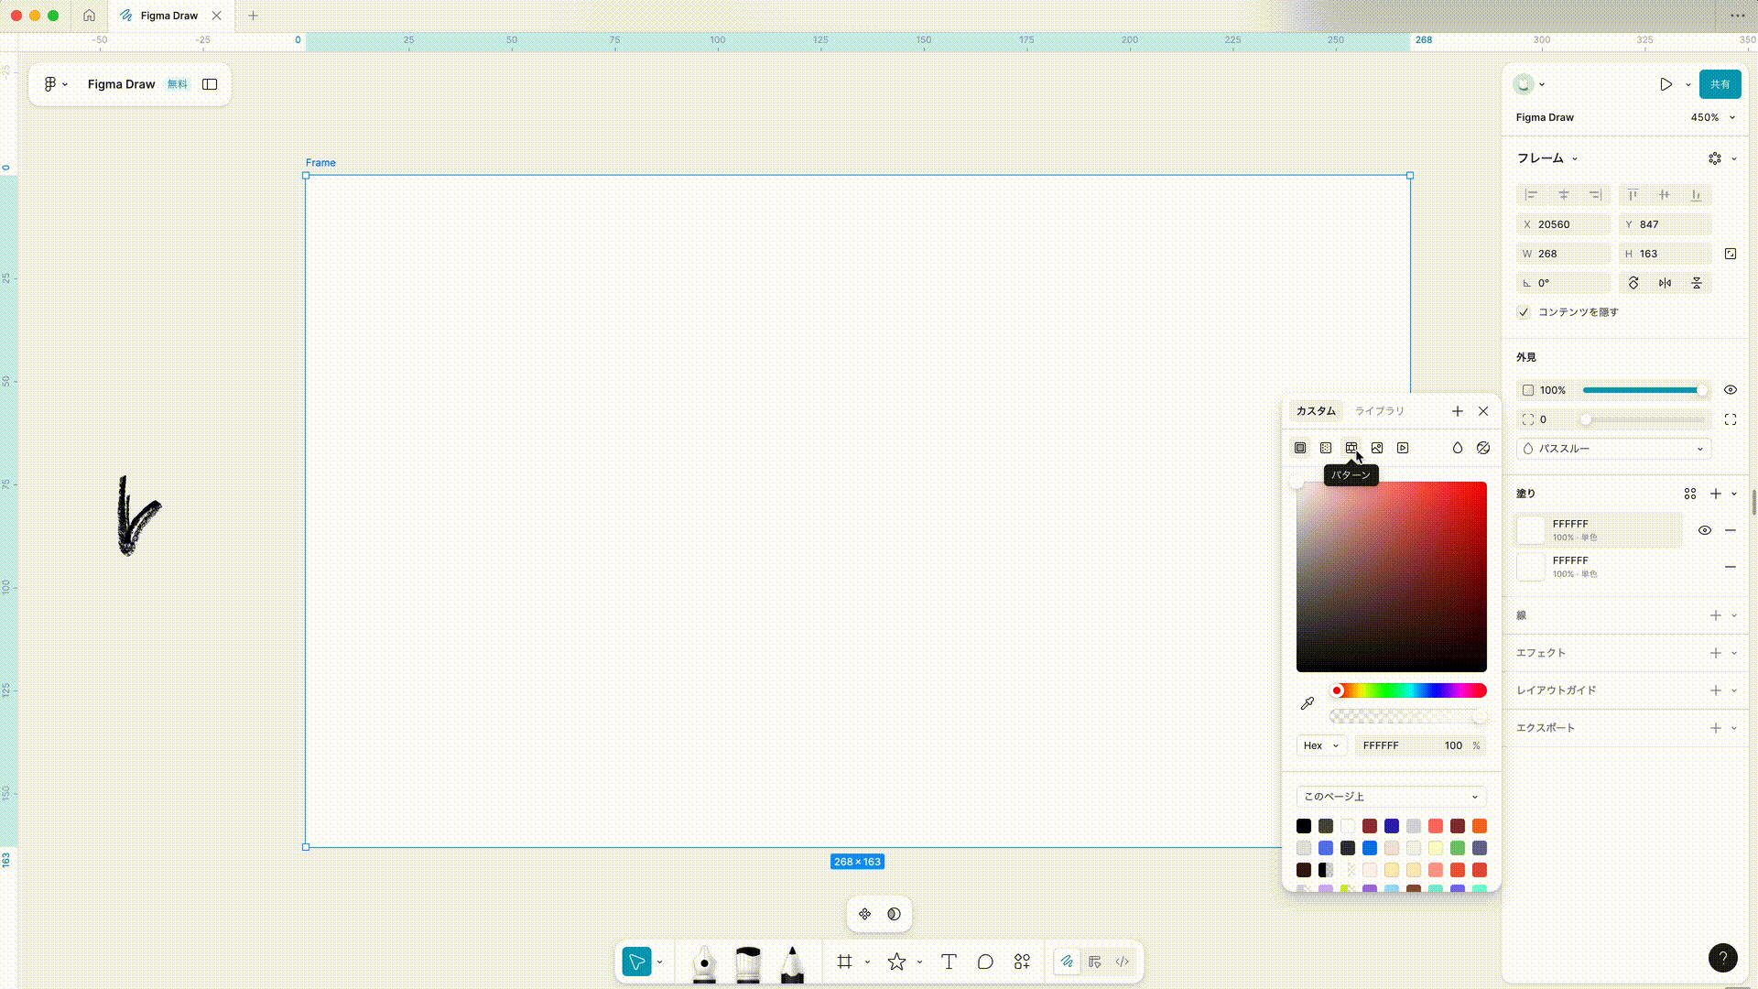Screen dimensions: 1758x989
Task: Open blend mode droplet in color picker
Action: [x=1458, y=448]
